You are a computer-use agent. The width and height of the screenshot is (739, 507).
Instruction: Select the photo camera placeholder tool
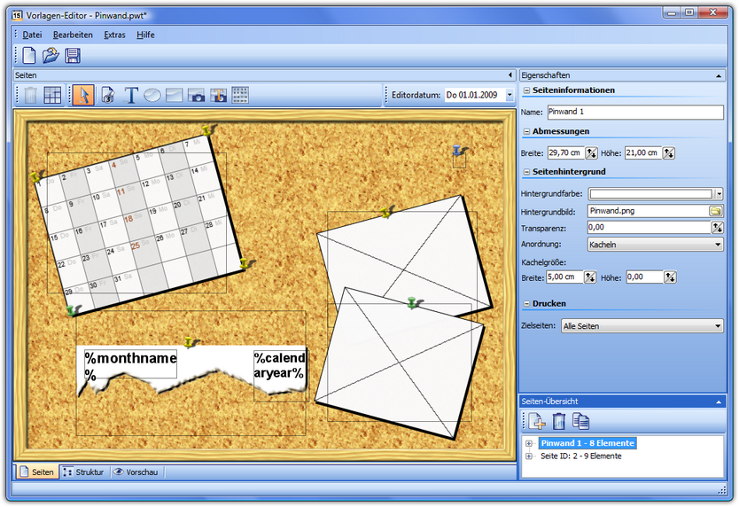[x=196, y=95]
